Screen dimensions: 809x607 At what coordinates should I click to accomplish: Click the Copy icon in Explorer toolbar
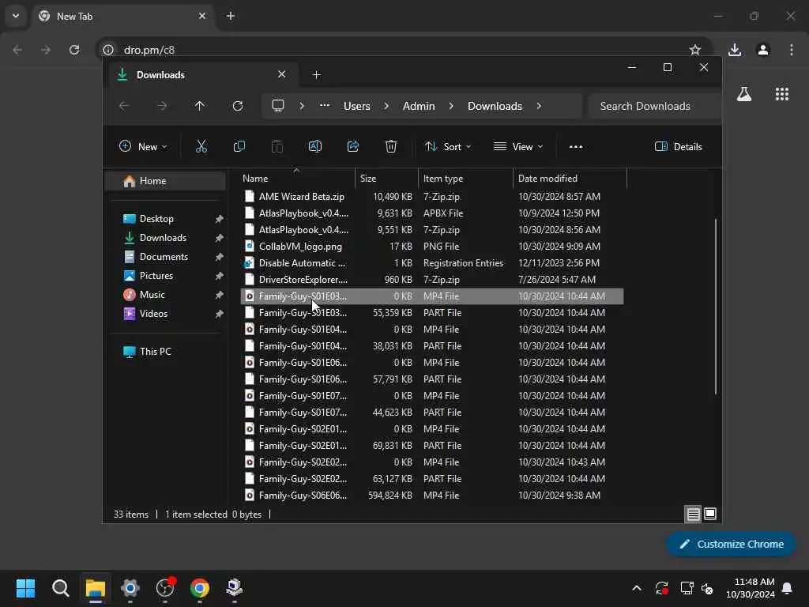[x=239, y=146]
